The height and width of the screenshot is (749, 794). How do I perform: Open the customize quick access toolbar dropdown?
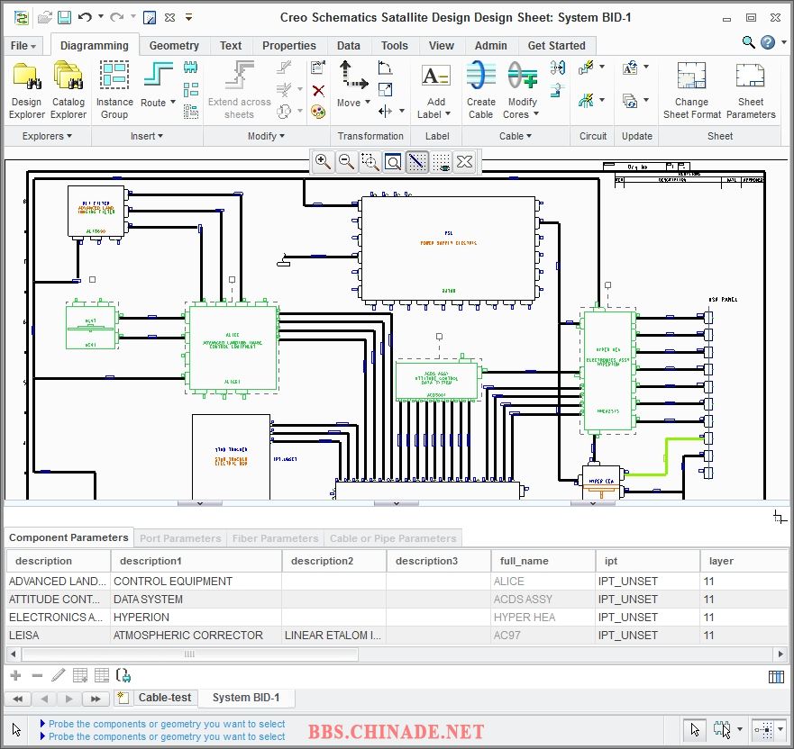188,17
